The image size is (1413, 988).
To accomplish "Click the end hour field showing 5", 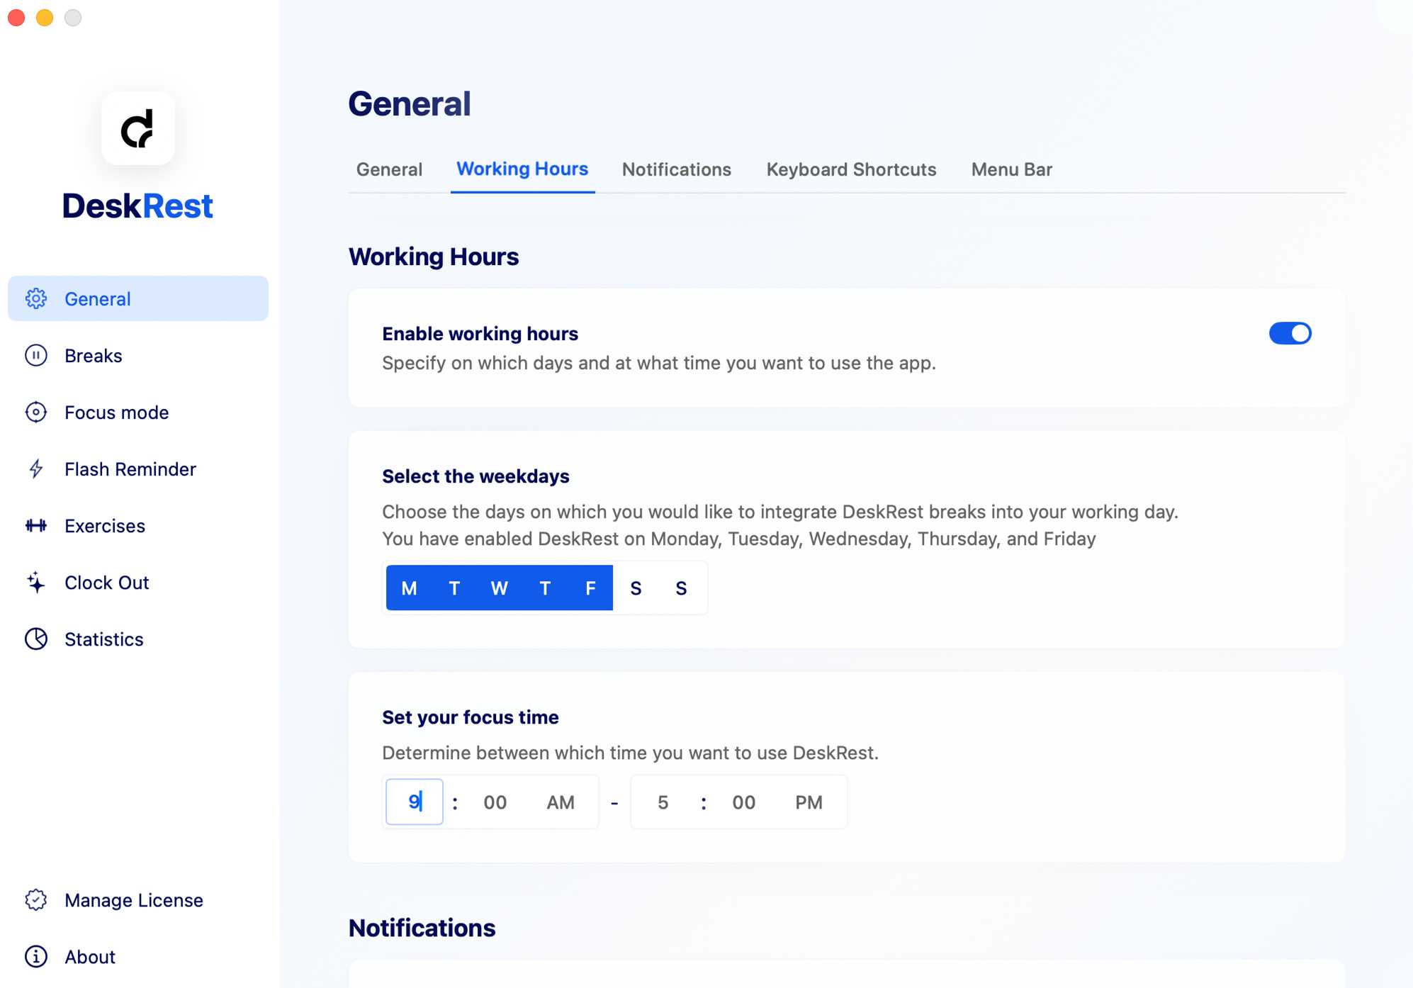I will tap(663, 802).
